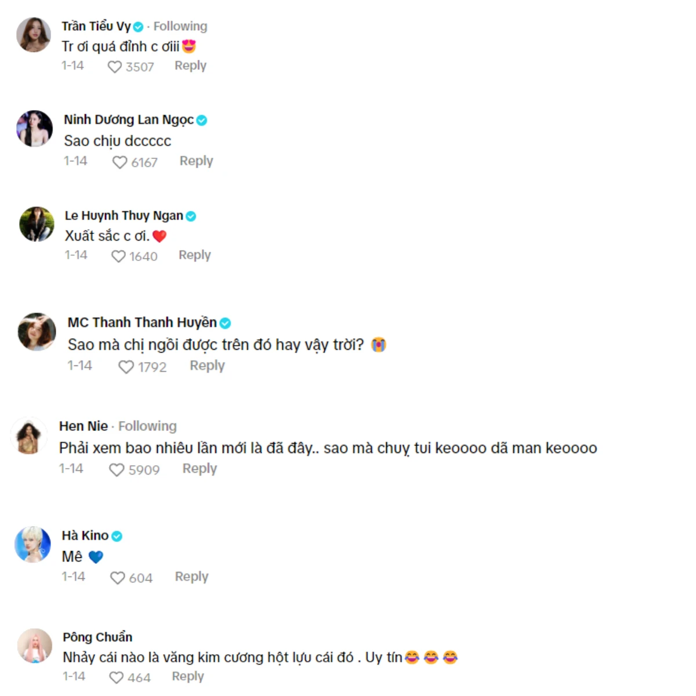Tap heart icon on Le Huynh Thuy Ngan's comment
Screen dimensions: 696x696
pos(118,256)
